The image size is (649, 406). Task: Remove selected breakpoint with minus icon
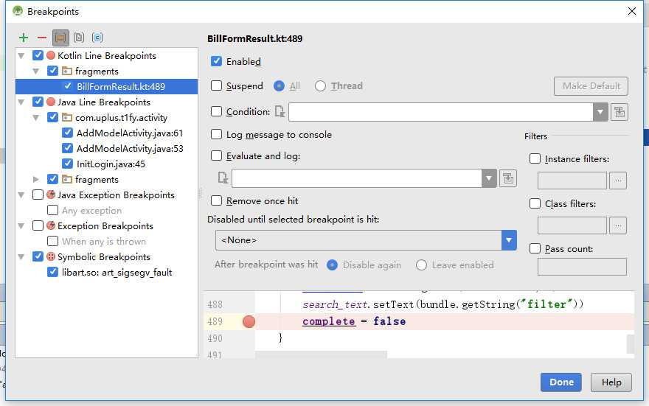pyautogui.click(x=42, y=38)
